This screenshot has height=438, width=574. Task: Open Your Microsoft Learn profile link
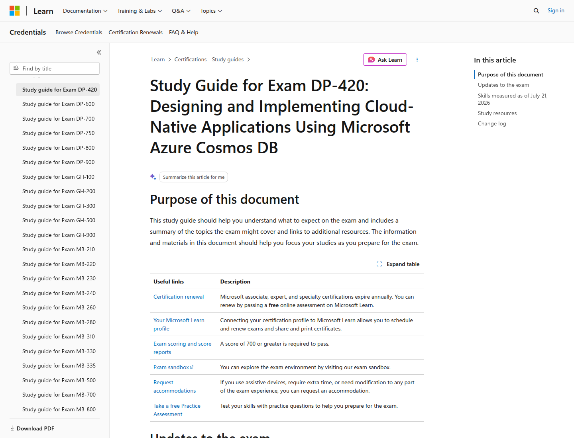tap(179, 325)
